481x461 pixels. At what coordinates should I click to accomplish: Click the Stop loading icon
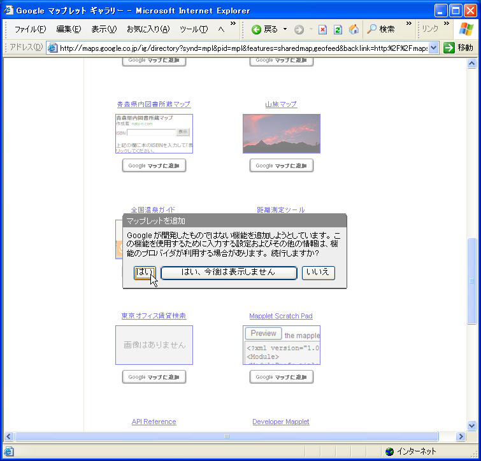[322, 29]
